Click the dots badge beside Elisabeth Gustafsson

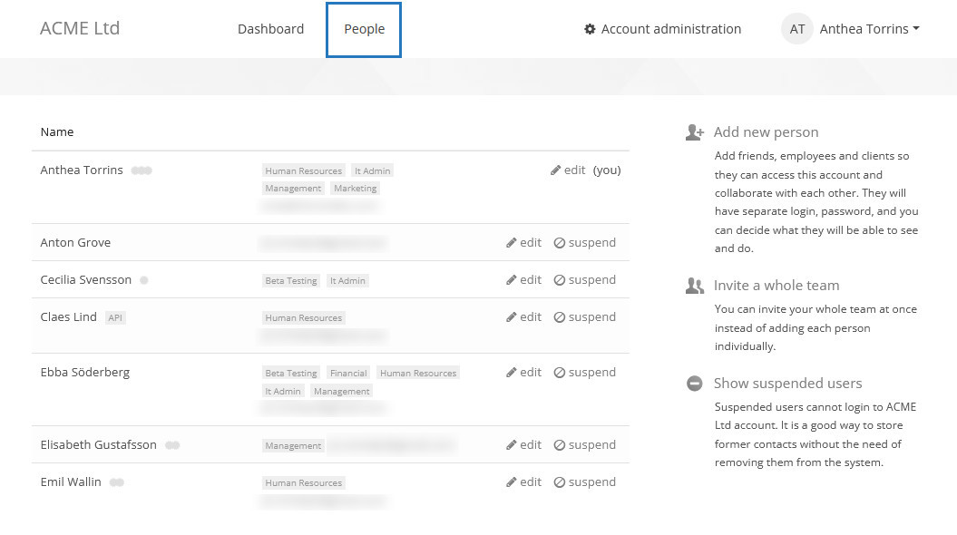173,444
